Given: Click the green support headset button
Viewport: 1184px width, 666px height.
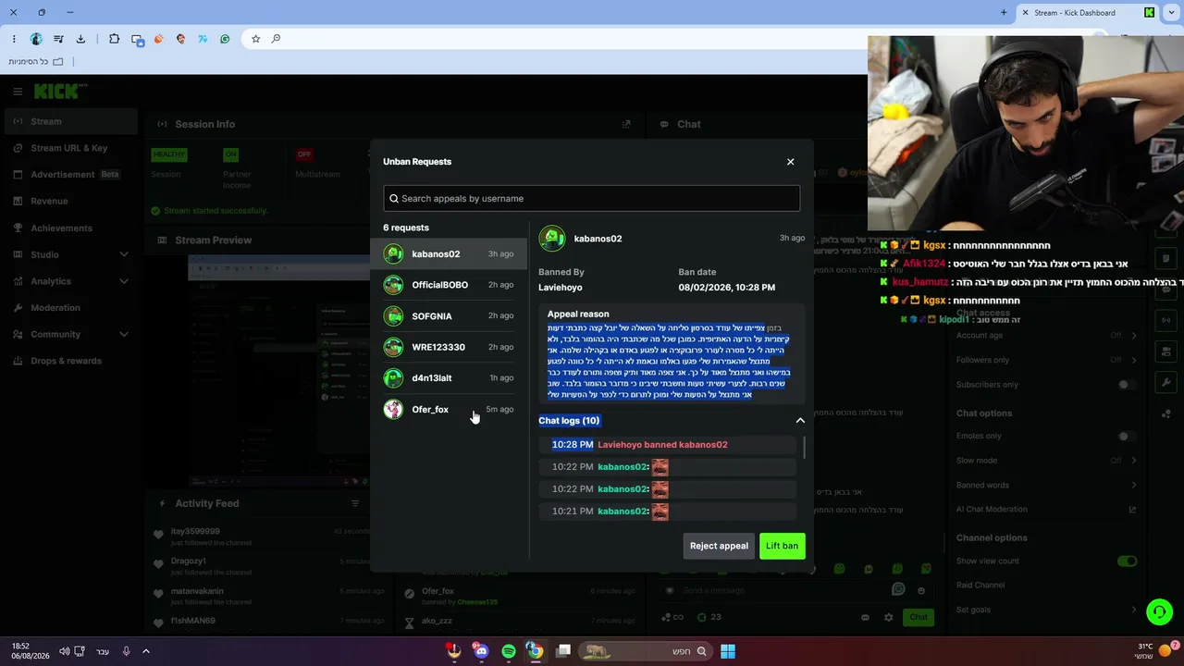Looking at the screenshot, I should coord(1159,611).
